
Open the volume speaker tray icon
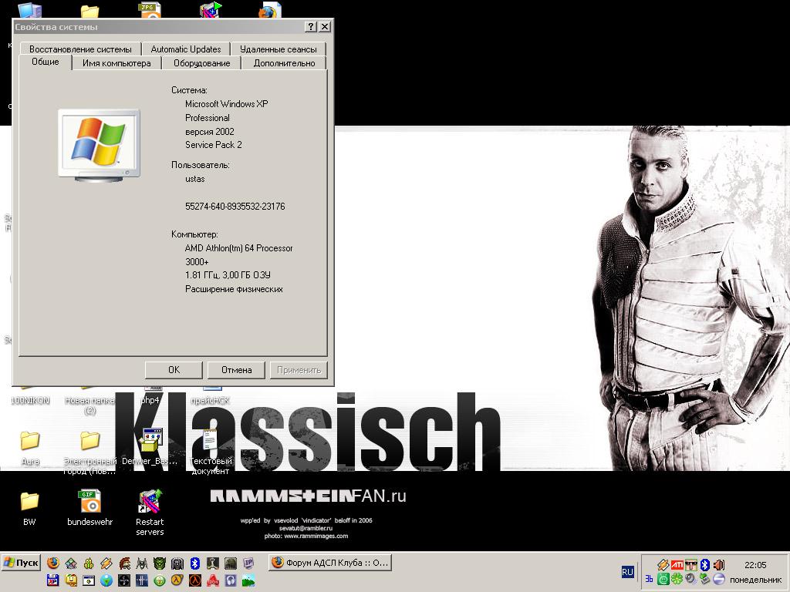(x=718, y=565)
